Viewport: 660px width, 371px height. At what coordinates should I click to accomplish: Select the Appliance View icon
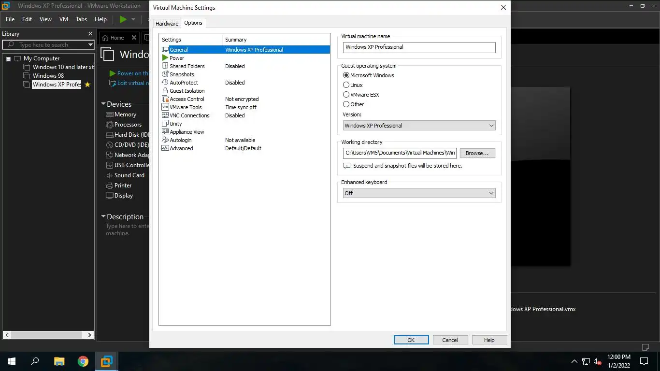(x=165, y=132)
